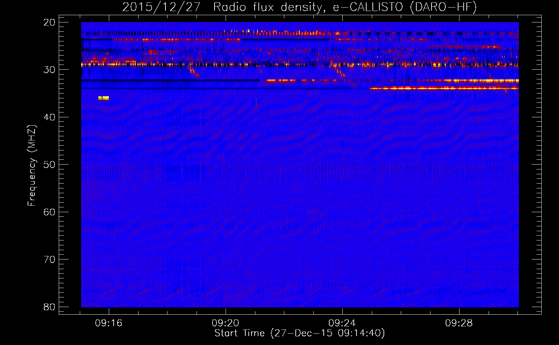Click the bright yellow emission band at 34 MHz
559x345 pixels.
pos(444,88)
